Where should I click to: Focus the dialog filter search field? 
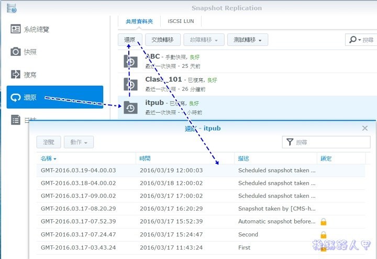326,142
